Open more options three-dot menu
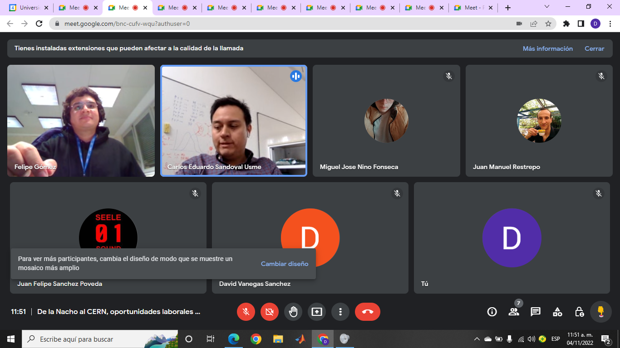 [x=340, y=312]
